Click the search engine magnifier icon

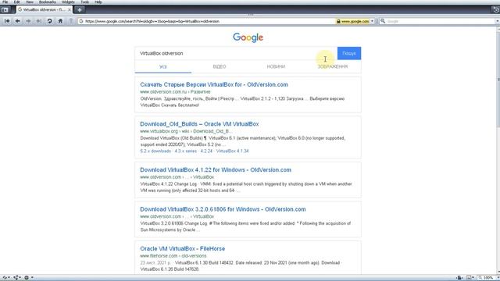pyautogui.click(x=383, y=21)
